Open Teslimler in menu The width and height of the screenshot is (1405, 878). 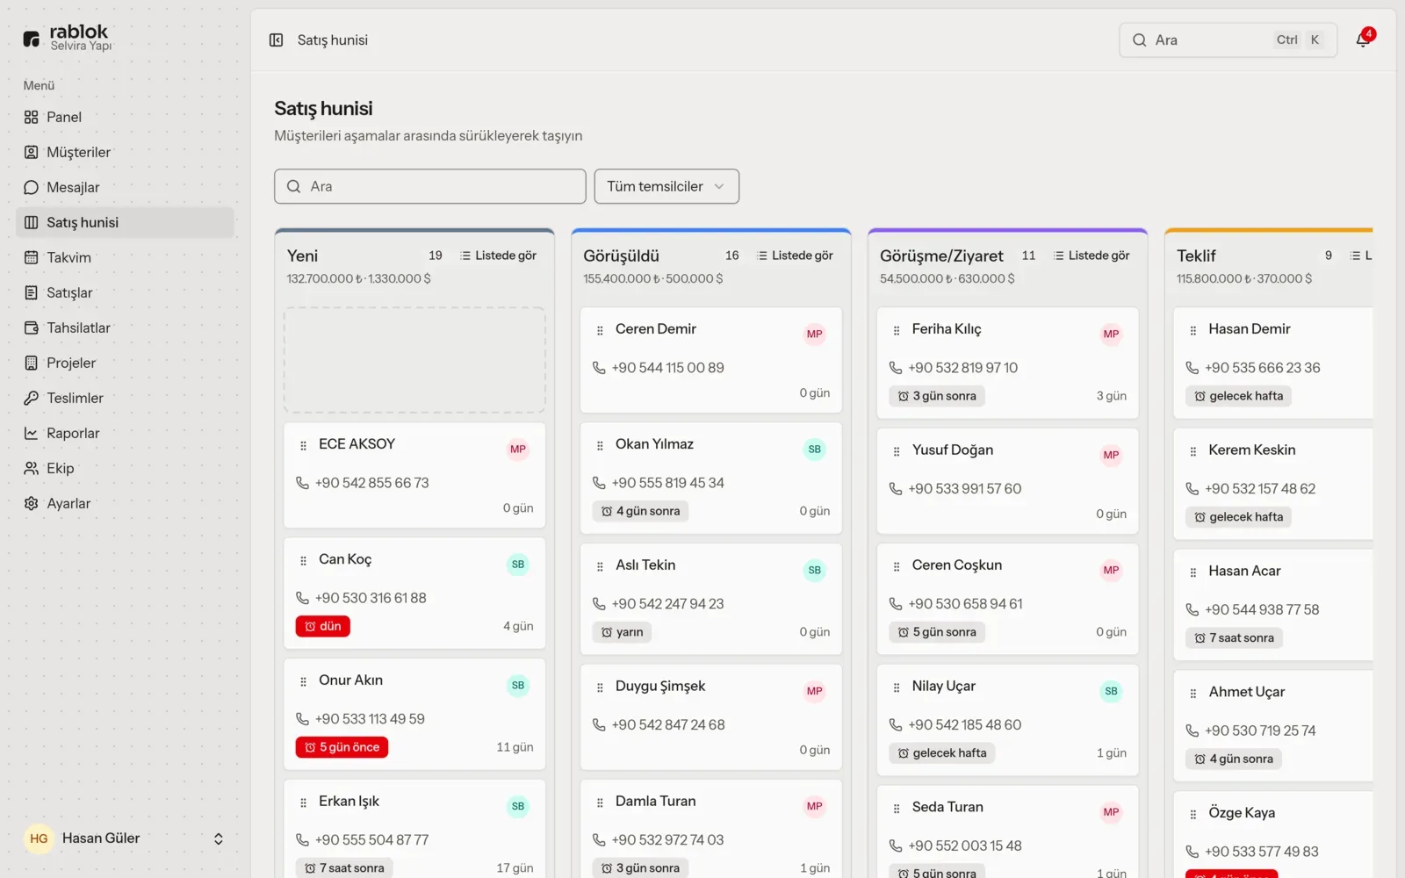click(125, 398)
